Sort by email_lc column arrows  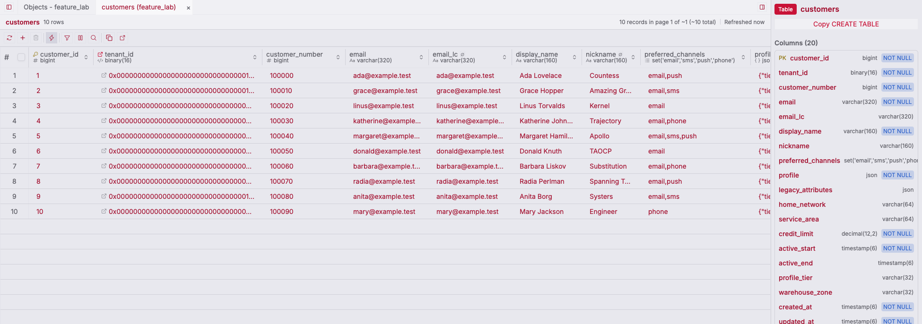504,57
